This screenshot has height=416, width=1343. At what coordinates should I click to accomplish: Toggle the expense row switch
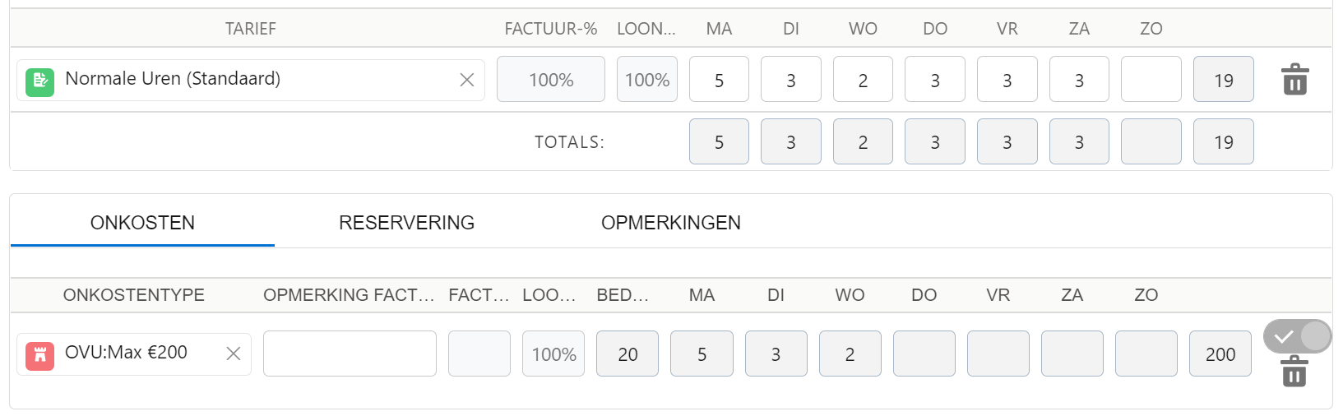(x=1297, y=336)
